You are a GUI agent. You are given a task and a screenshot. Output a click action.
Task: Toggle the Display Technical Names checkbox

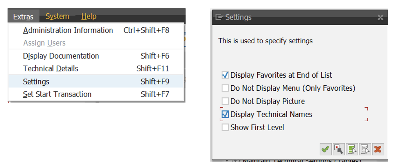tap(225, 115)
